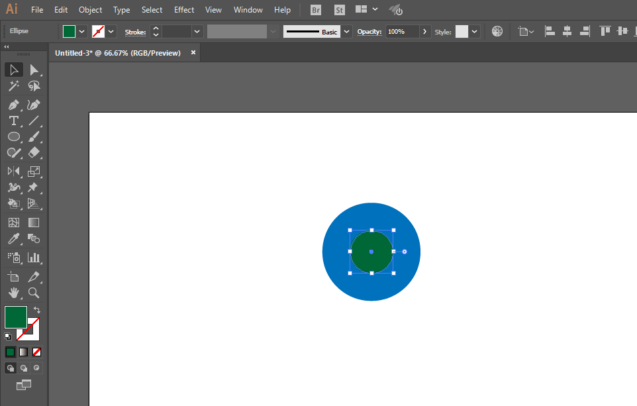Activate the Eyedropper tool

[x=13, y=239]
